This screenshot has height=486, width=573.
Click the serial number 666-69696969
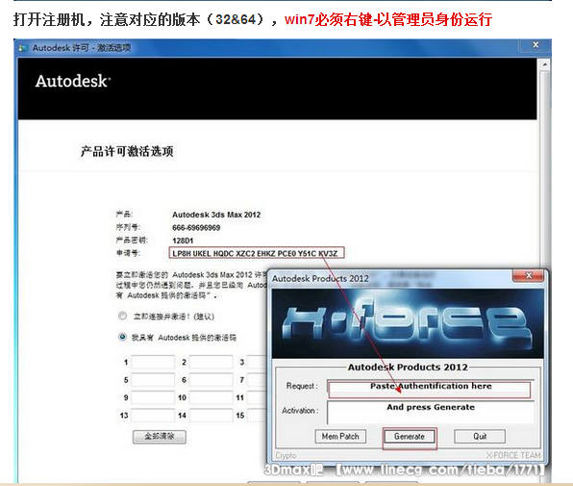[196, 227]
